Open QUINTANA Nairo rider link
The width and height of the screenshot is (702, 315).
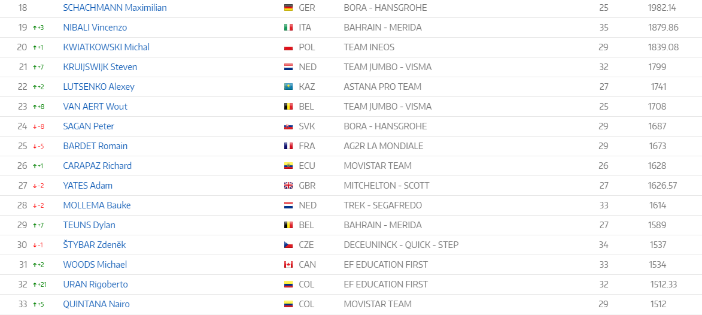click(96, 304)
